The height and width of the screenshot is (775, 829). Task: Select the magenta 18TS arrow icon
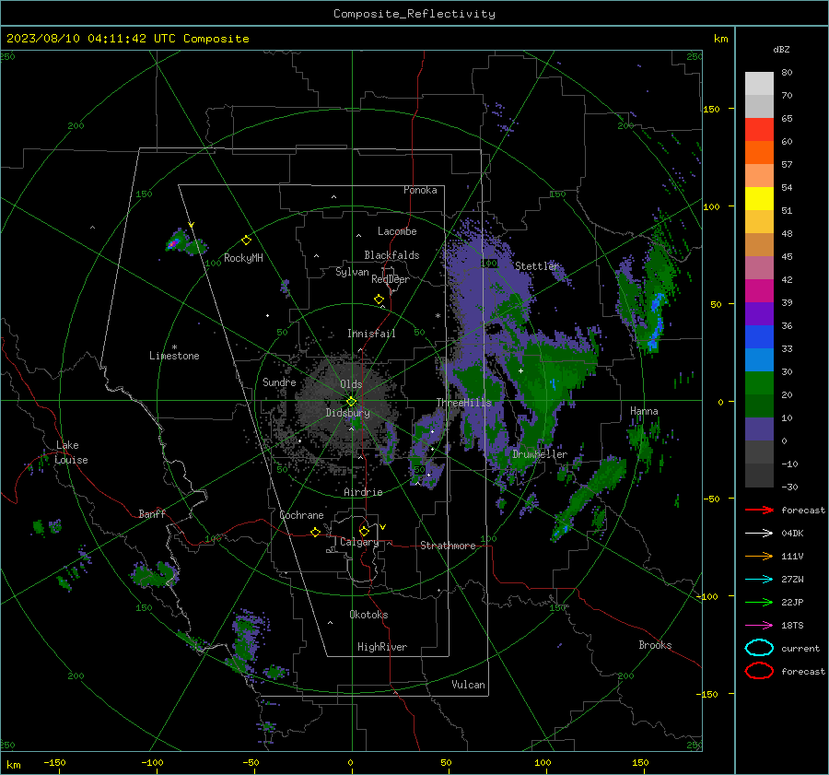tap(759, 626)
